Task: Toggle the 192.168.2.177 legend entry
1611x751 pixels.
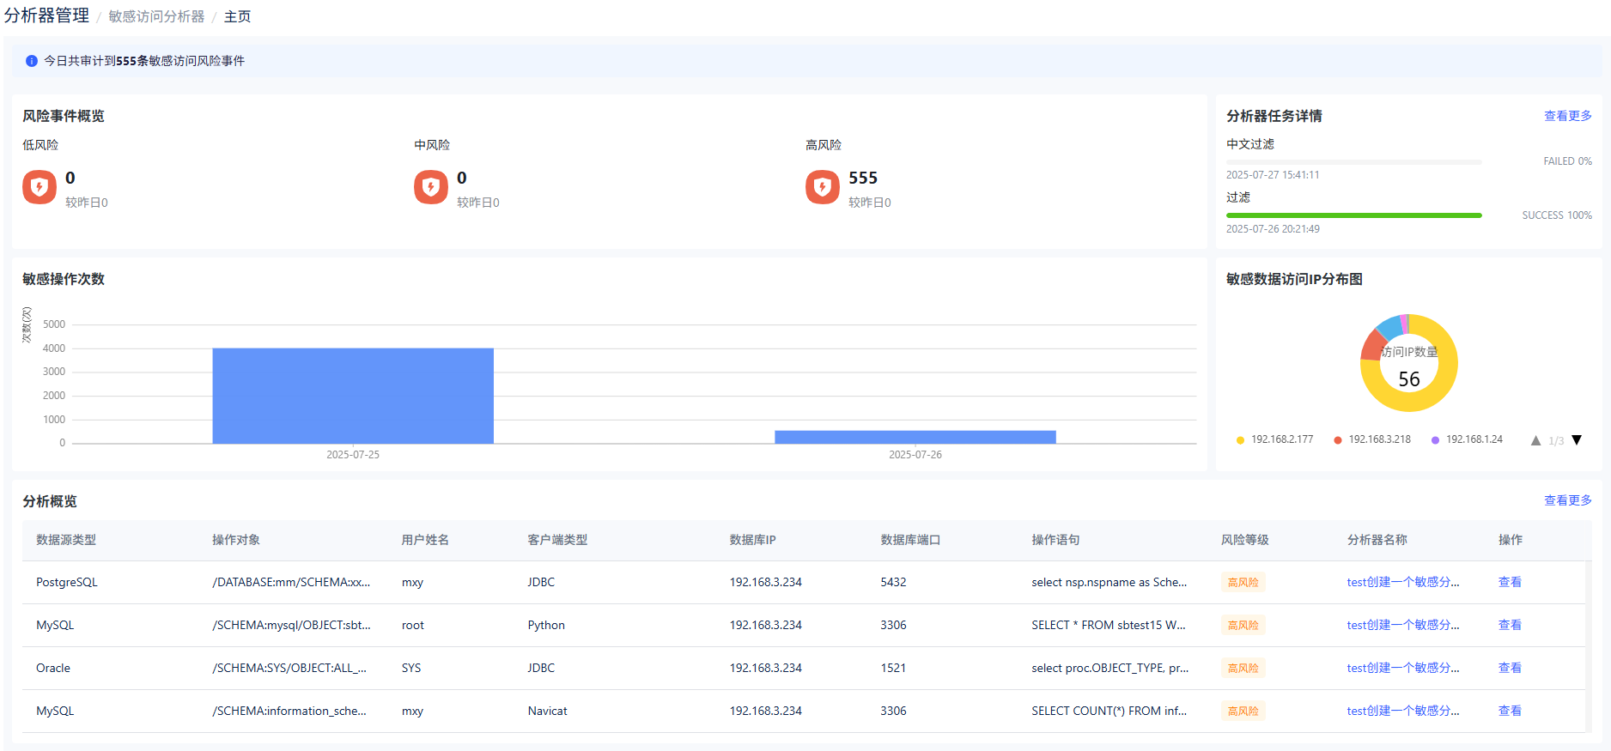Action: pos(1274,439)
